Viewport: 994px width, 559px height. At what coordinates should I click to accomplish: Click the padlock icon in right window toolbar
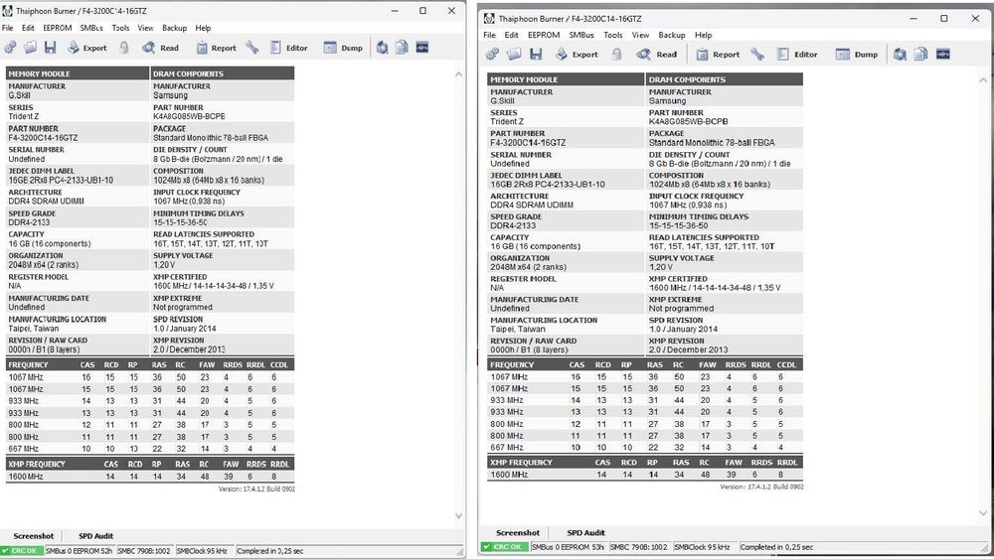617,55
